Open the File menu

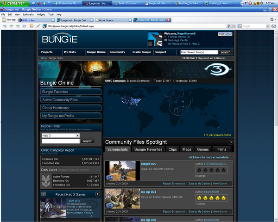point(3,14)
